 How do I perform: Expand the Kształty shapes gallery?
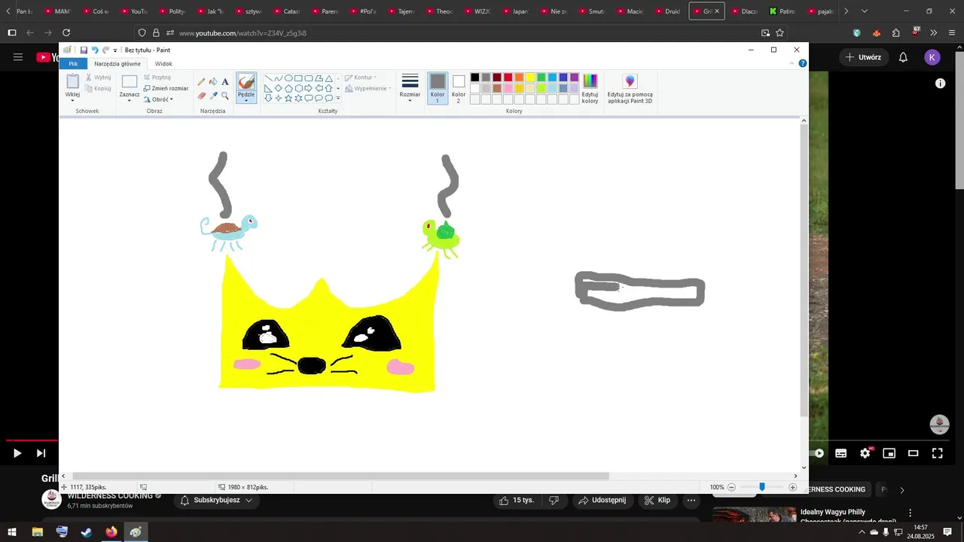(x=338, y=98)
